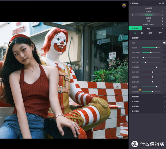Click the 祛瑕疵 value field
The image size is (166, 149).
tap(164, 48)
